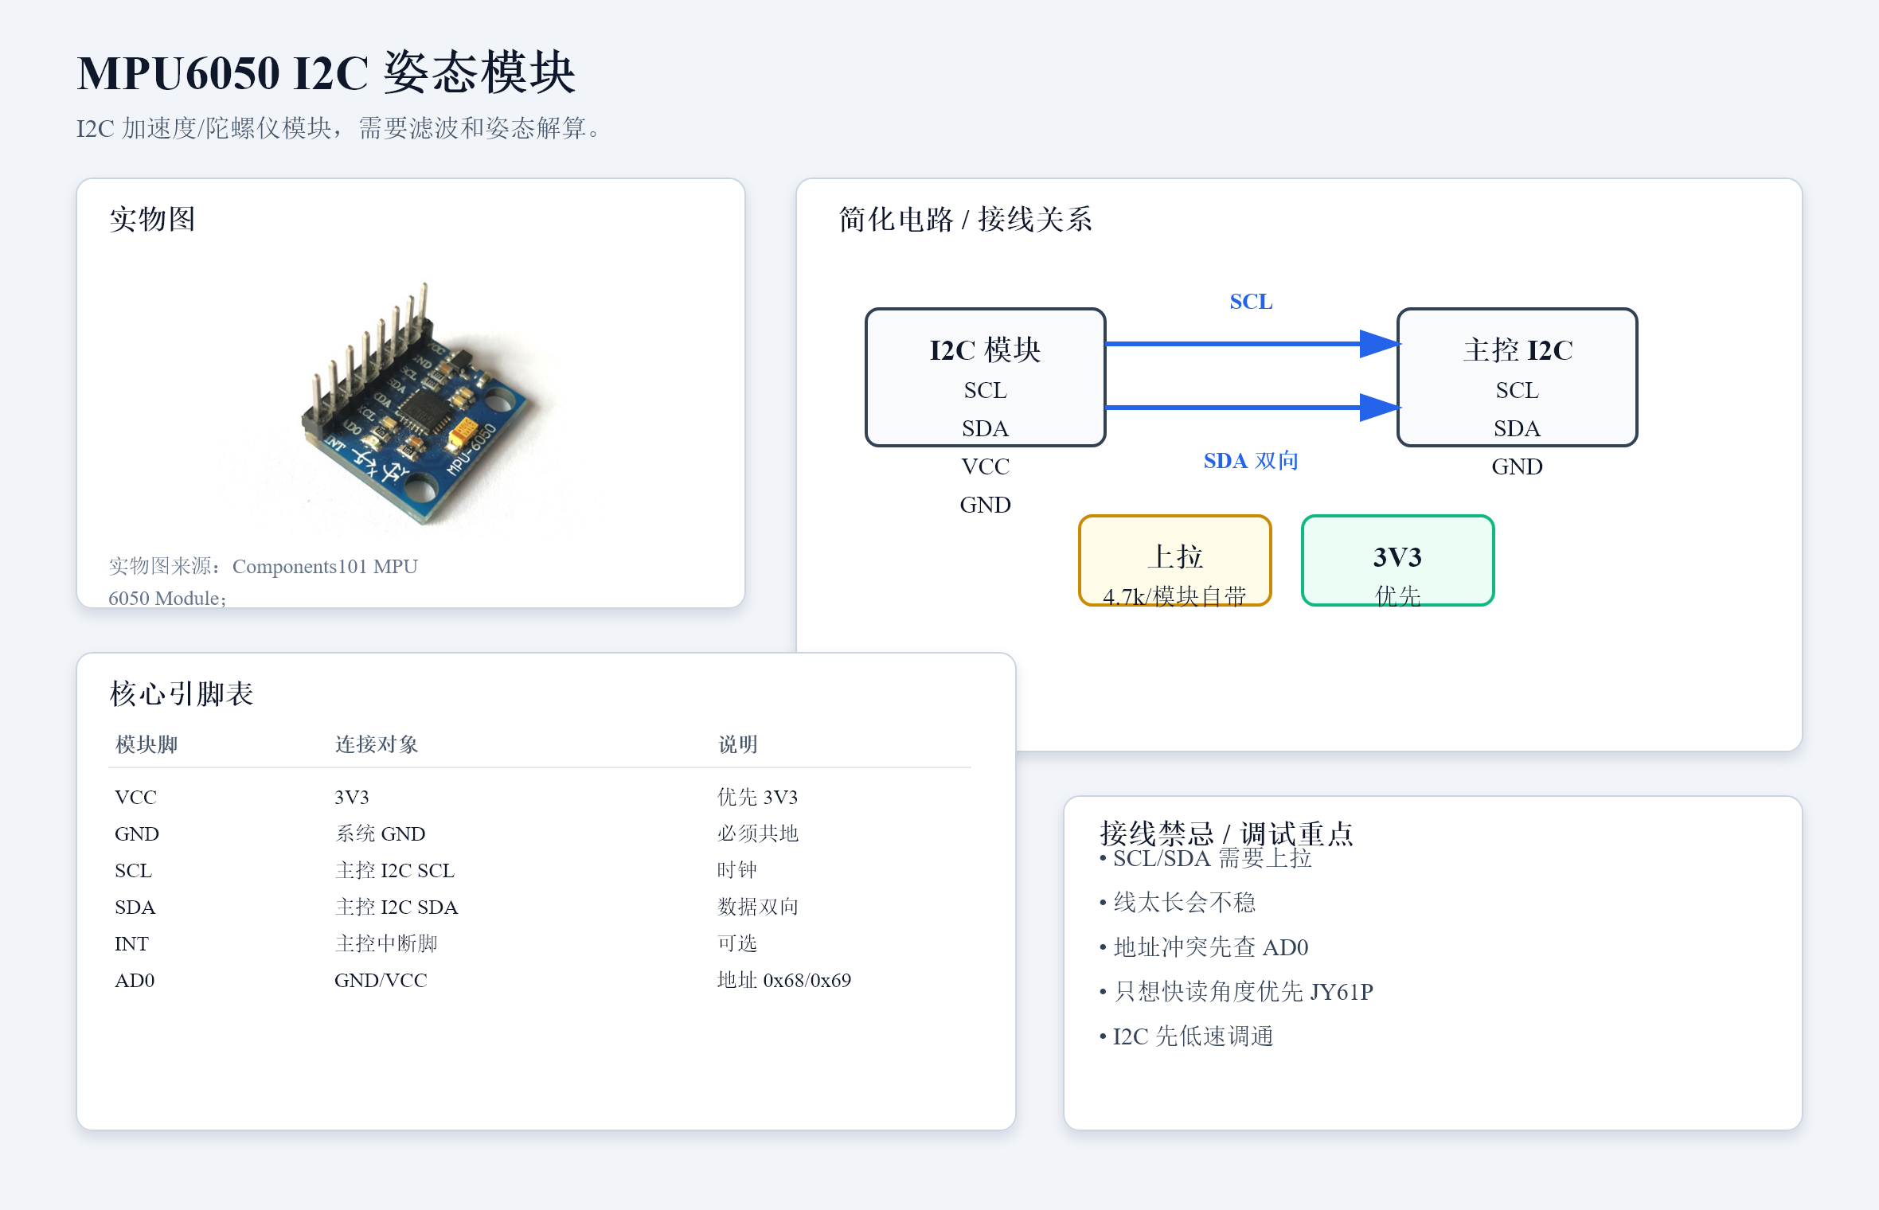This screenshot has width=1879, height=1210.
Task: Click the "GND" pin table cell
Action: click(137, 833)
